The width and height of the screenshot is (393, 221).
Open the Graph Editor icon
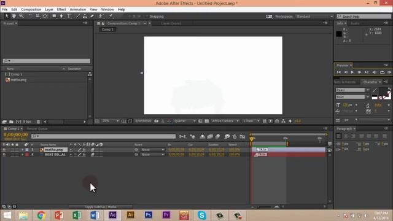(x=243, y=136)
